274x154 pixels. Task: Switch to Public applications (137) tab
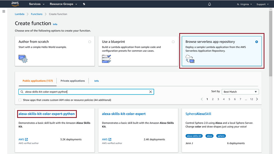pos(38,81)
